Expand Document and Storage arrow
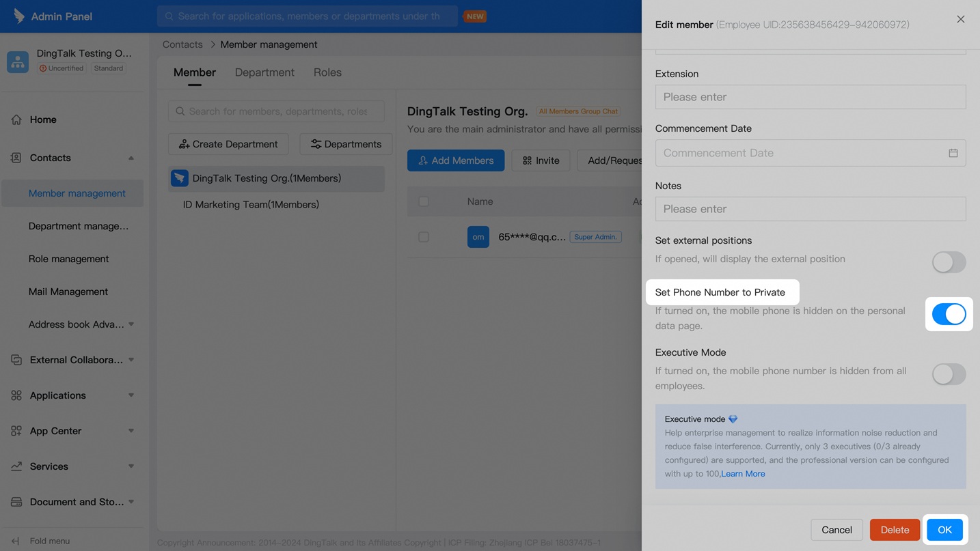The image size is (980, 551). [x=131, y=502]
